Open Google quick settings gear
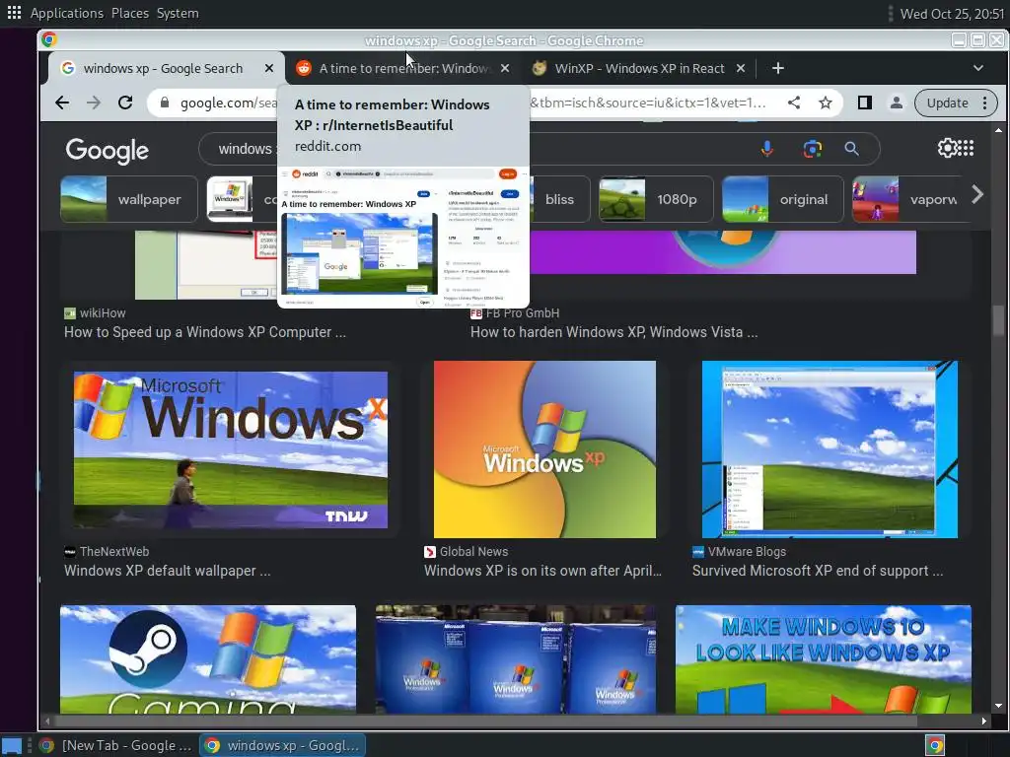Viewport: 1010px width, 757px height. point(947,148)
